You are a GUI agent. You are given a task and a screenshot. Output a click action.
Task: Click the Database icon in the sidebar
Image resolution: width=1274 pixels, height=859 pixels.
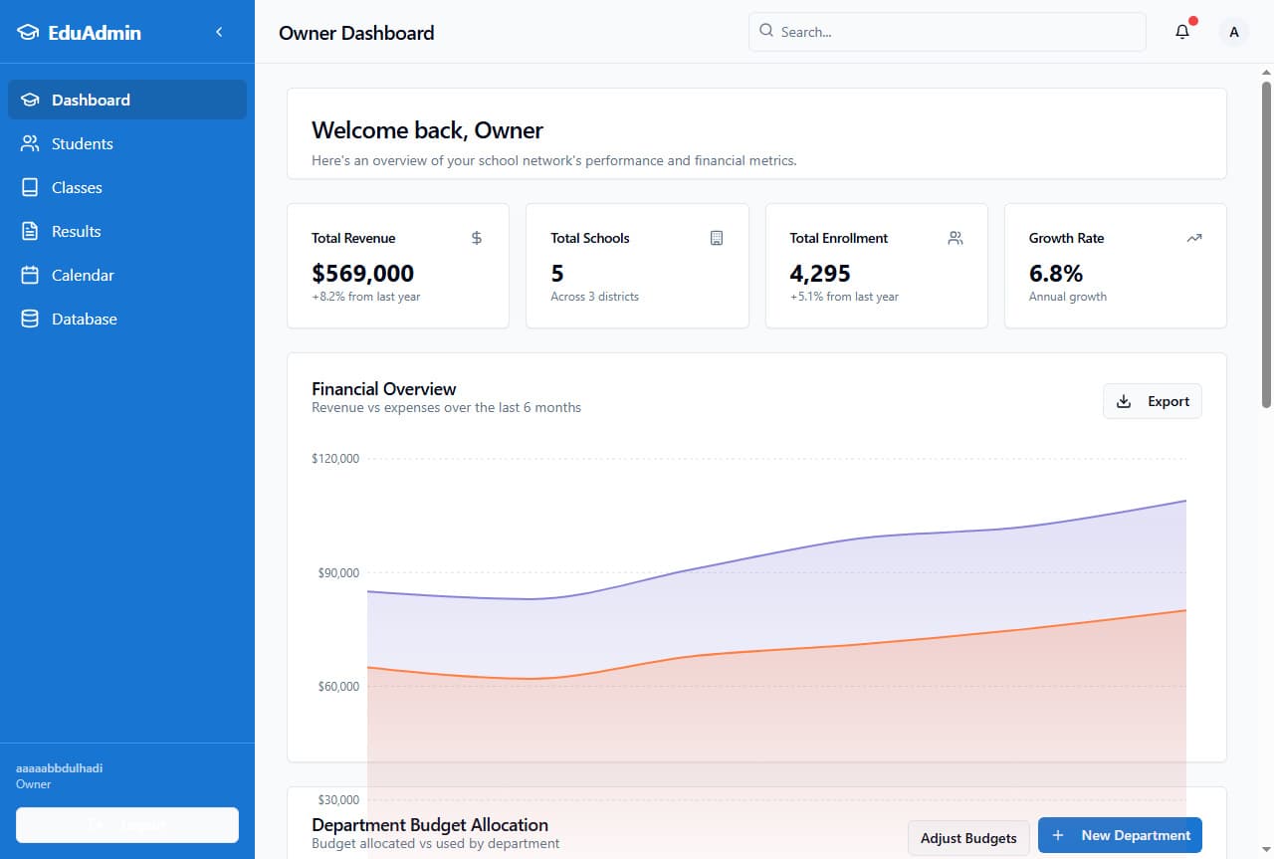point(29,319)
